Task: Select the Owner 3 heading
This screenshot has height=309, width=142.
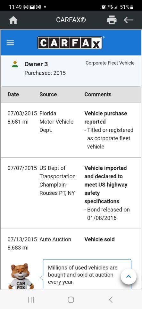Action: 36,64
